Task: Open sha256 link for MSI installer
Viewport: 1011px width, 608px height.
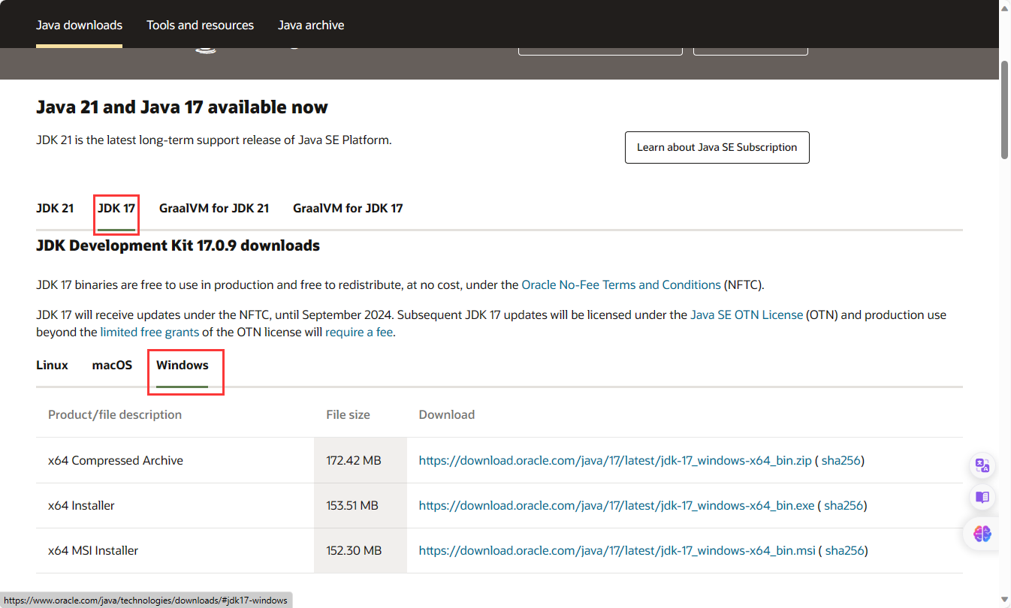Action: pyautogui.click(x=845, y=550)
